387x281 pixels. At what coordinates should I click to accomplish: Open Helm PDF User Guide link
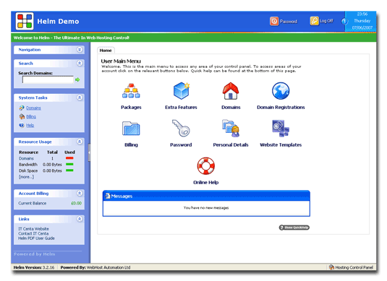coord(36,238)
